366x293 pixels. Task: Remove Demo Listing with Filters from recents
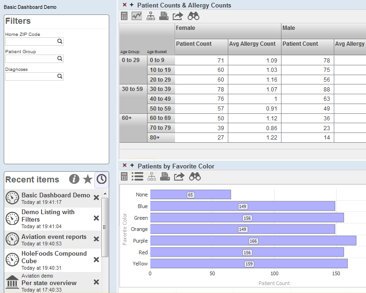coord(96,218)
